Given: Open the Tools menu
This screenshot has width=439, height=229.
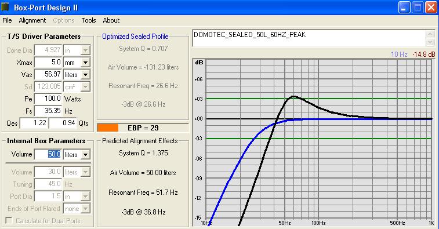Looking at the screenshot, I should coord(89,20).
